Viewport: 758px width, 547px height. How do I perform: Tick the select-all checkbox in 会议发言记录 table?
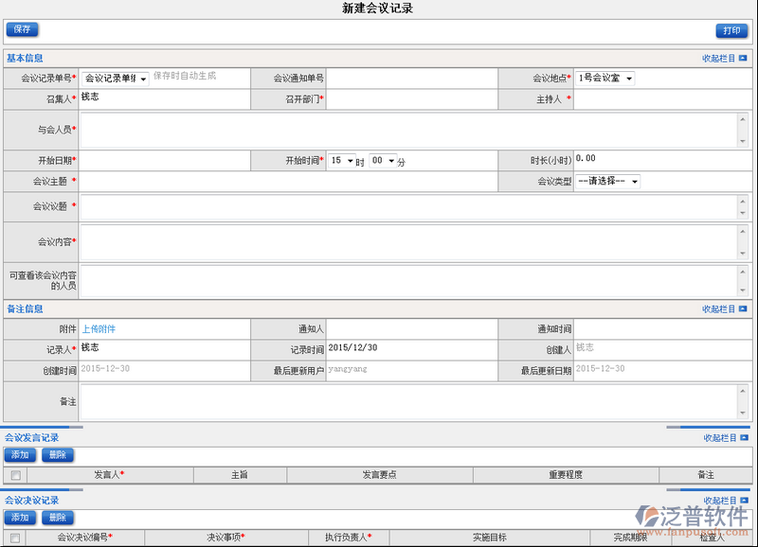(x=15, y=475)
